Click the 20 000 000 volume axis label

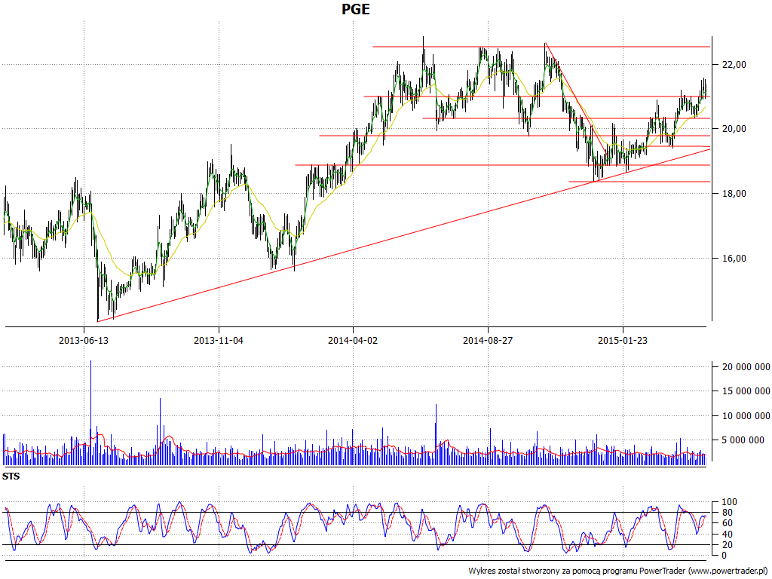coord(746,367)
